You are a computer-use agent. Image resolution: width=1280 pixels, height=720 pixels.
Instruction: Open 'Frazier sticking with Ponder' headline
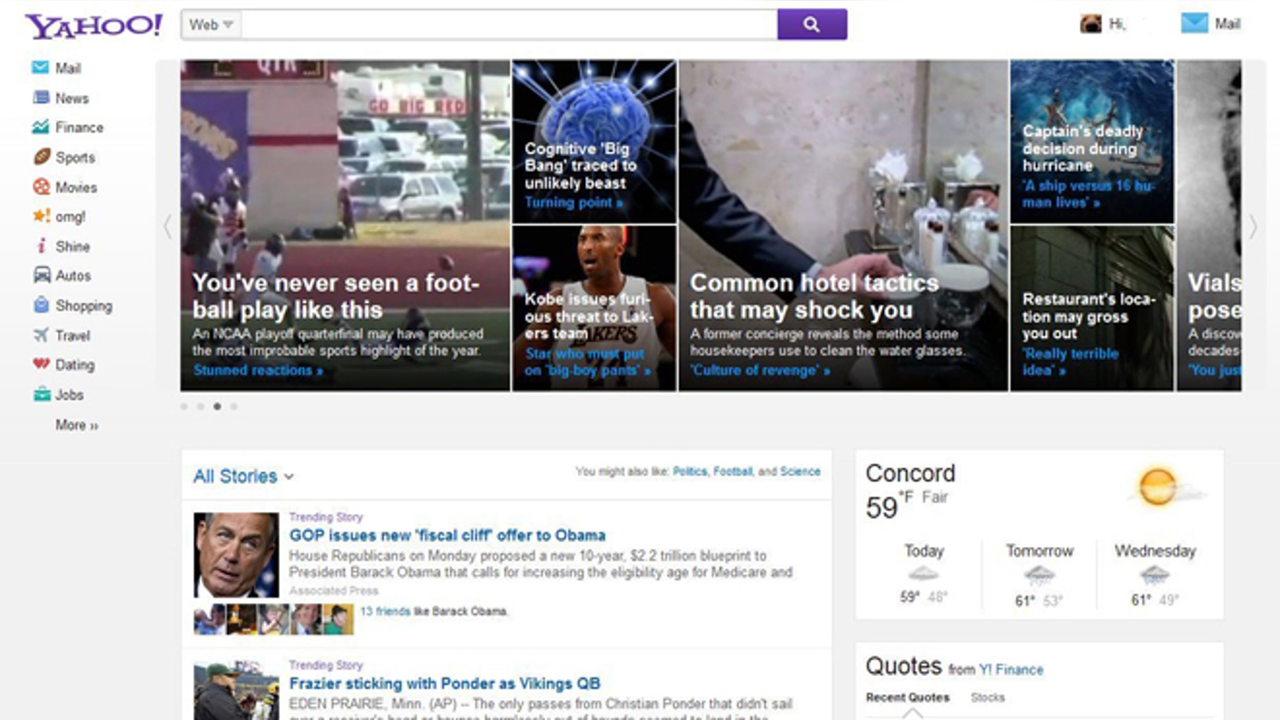point(445,684)
